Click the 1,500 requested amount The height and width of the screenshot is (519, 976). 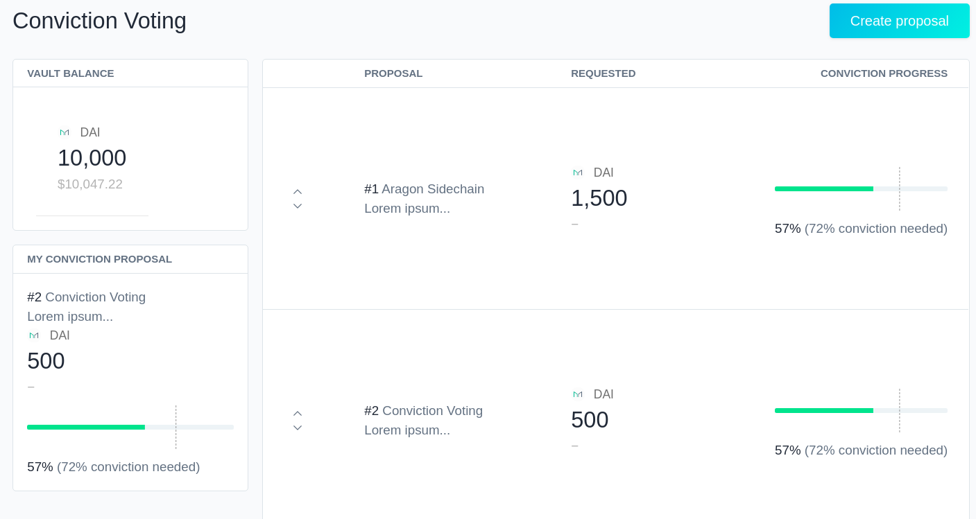599,198
